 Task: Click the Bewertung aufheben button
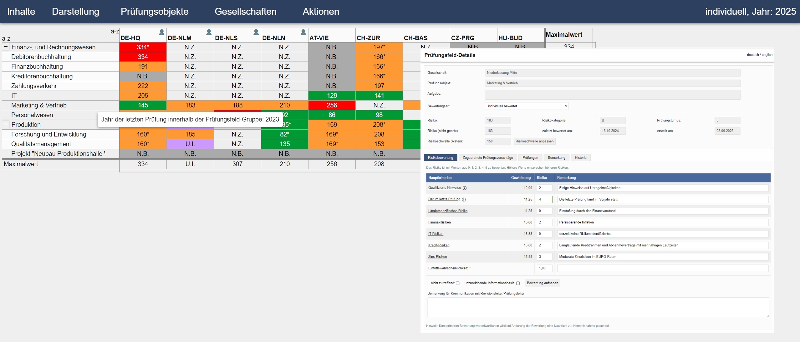542,283
